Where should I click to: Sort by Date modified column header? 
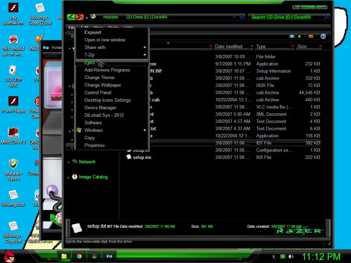pos(229,46)
